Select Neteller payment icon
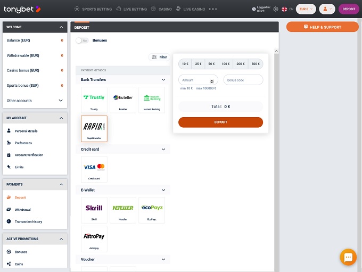The image size is (362, 272). (x=123, y=210)
